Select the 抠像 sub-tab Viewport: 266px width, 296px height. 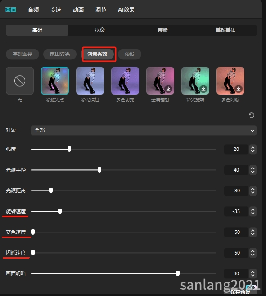(100, 30)
